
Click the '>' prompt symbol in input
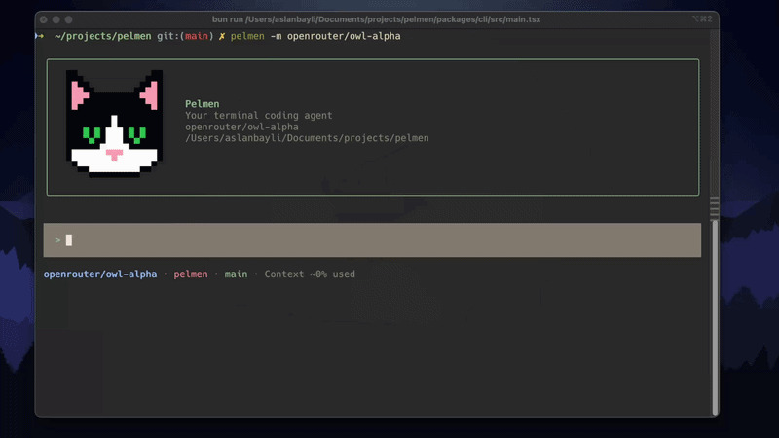(57, 240)
